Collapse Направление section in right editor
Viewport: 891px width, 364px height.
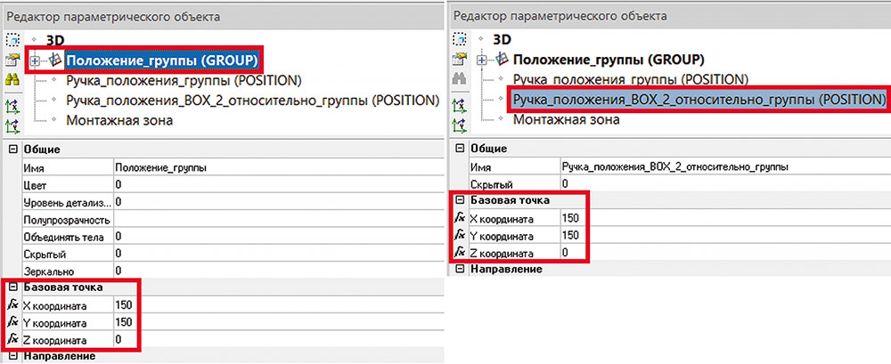[x=459, y=269]
